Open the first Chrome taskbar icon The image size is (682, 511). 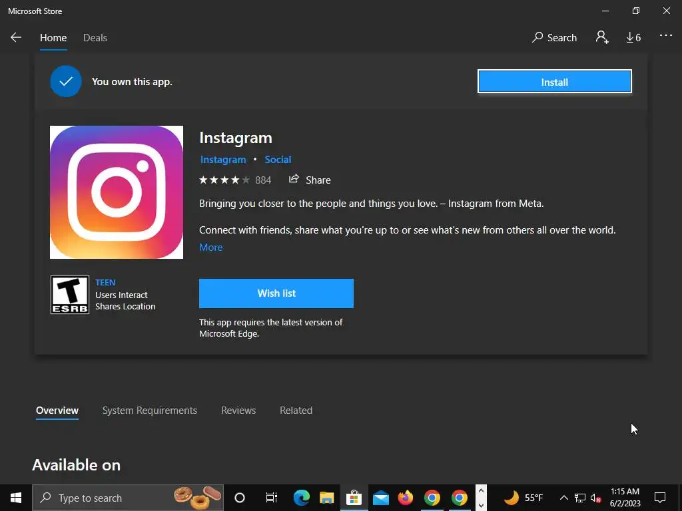(432, 498)
